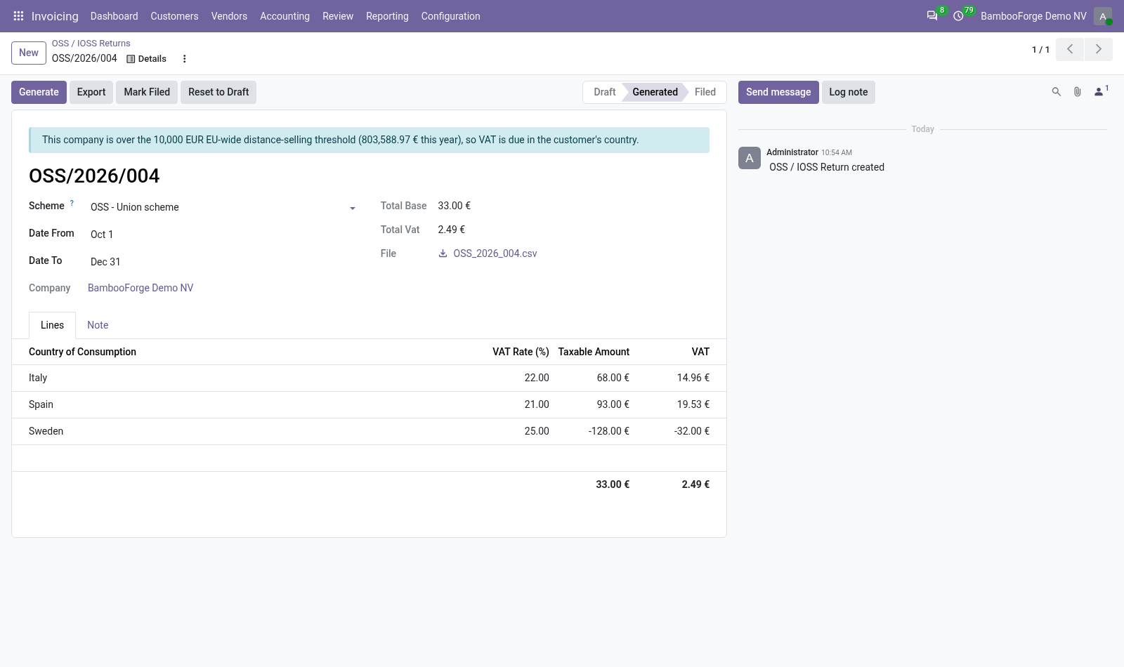Go to the previous record arrow

tap(1070, 49)
